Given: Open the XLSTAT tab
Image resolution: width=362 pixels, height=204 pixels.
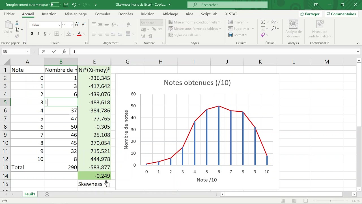Looking at the screenshot, I should pos(231,14).
